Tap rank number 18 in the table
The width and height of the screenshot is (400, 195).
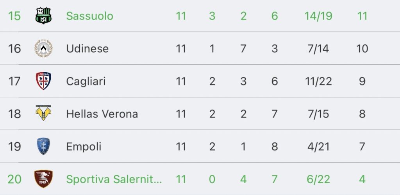click(x=14, y=114)
